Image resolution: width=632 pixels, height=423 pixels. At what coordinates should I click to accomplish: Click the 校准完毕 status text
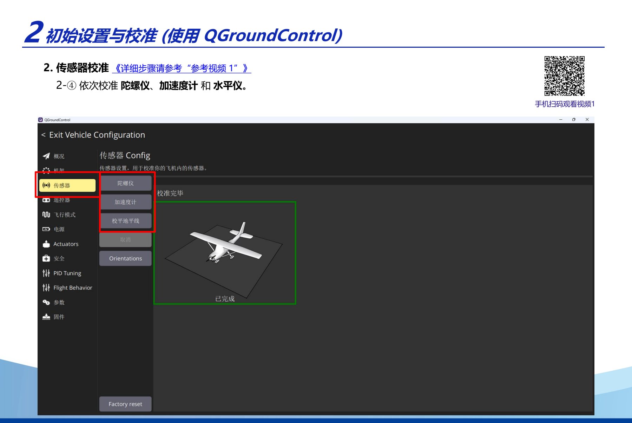(170, 193)
